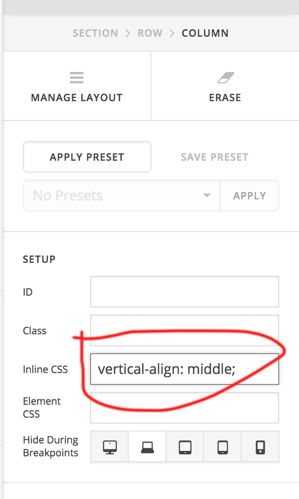The image size is (299, 499).
Task: Click the APPLY button beside presets
Action: [250, 195]
